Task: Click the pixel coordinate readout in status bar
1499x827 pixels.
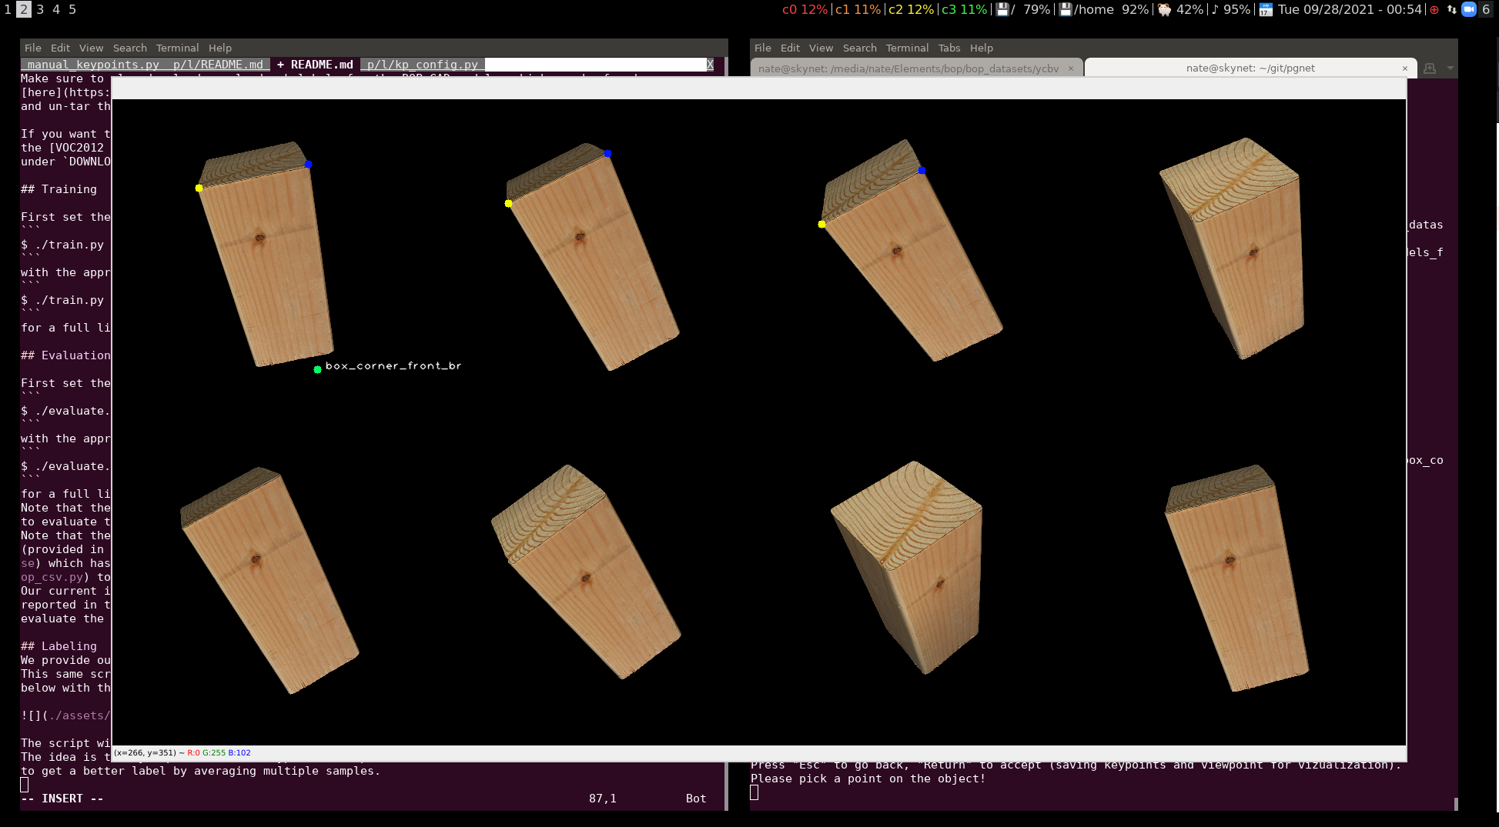Action: pyautogui.click(x=182, y=753)
